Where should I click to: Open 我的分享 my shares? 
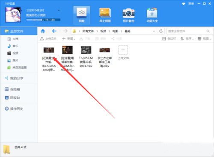(x=17, y=78)
